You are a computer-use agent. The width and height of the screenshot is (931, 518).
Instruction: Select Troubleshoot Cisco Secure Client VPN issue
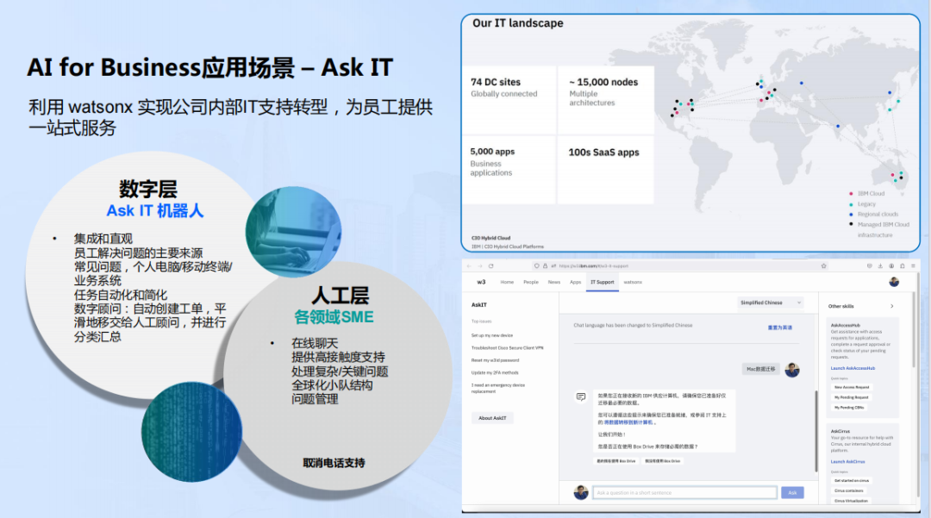507,347
